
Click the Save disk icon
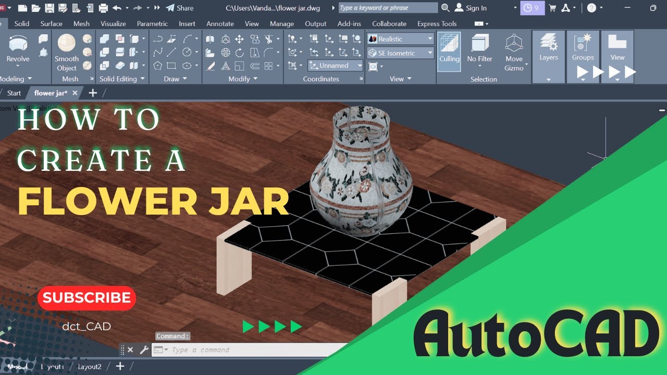tap(50, 8)
